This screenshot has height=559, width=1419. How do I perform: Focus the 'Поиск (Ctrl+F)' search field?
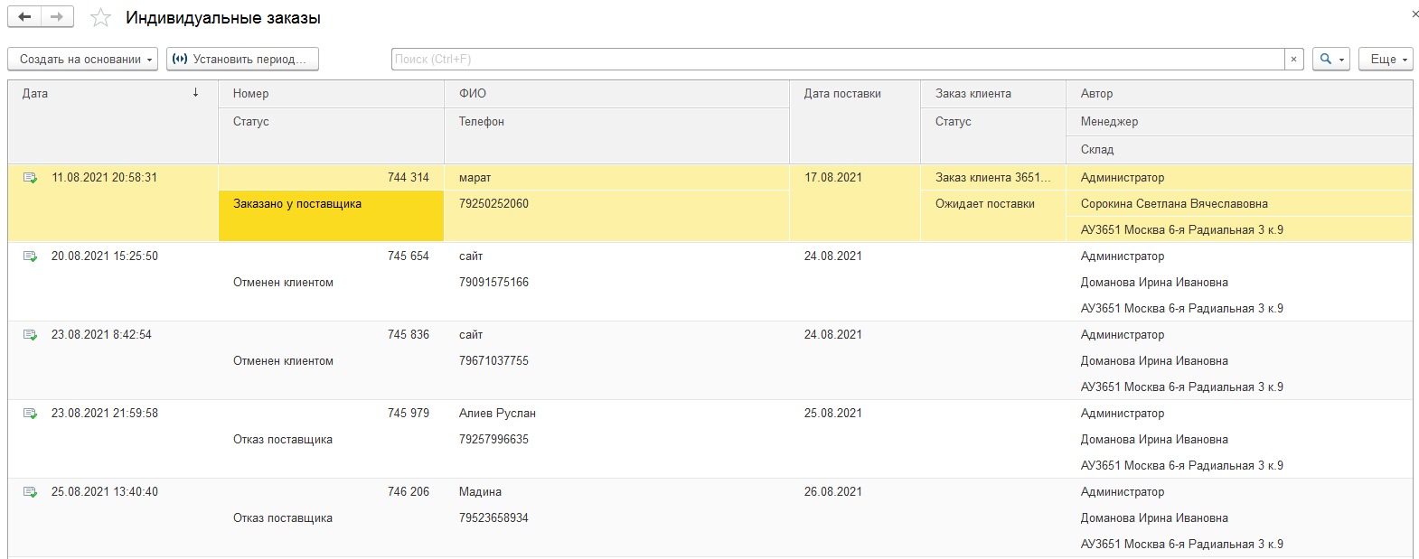(837, 60)
